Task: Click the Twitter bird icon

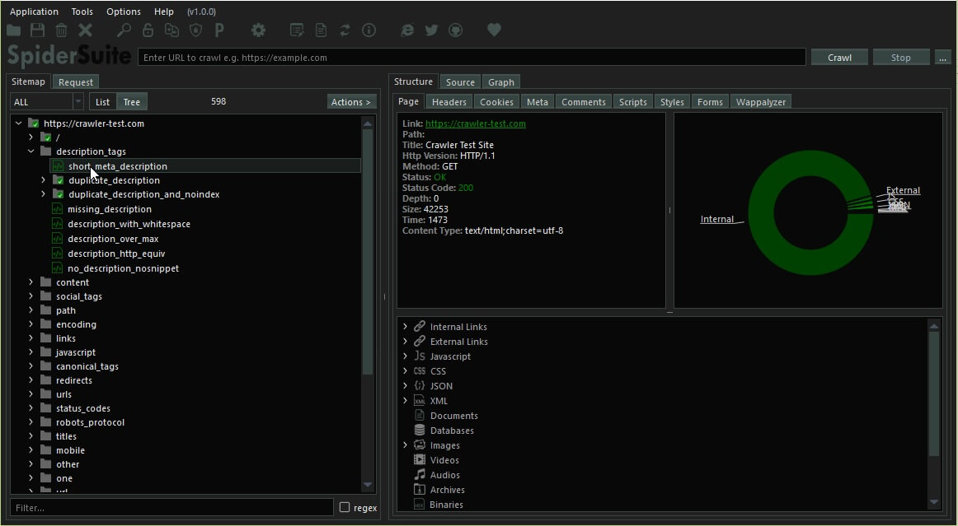Action: pyautogui.click(x=431, y=30)
